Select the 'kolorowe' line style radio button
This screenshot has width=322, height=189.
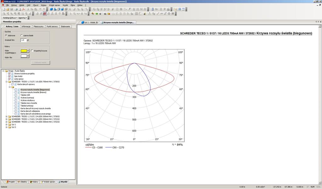point(6,35)
